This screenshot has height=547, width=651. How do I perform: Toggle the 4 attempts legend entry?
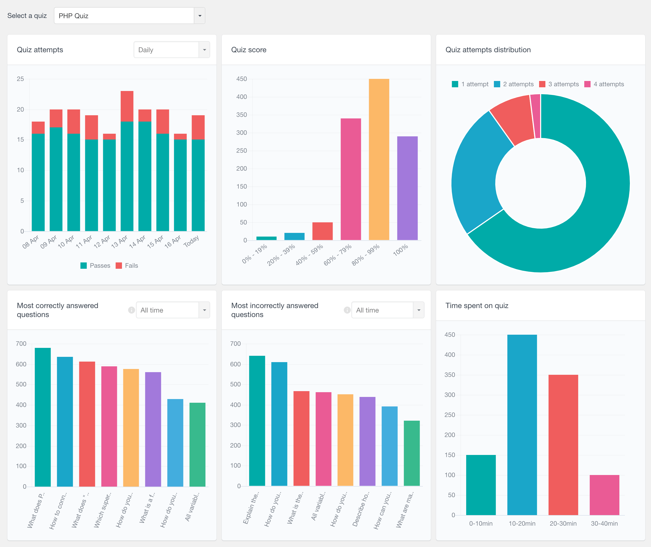pyautogui.click(x=604, y=84)
